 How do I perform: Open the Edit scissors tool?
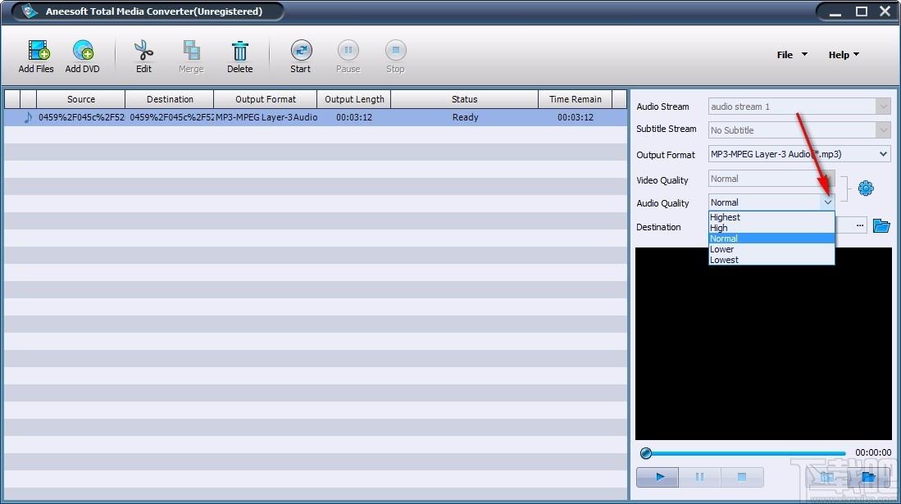click(143, 51)
